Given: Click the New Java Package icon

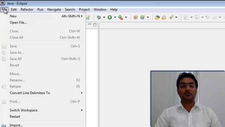Looking at the screenshot, I should [135, 17].
